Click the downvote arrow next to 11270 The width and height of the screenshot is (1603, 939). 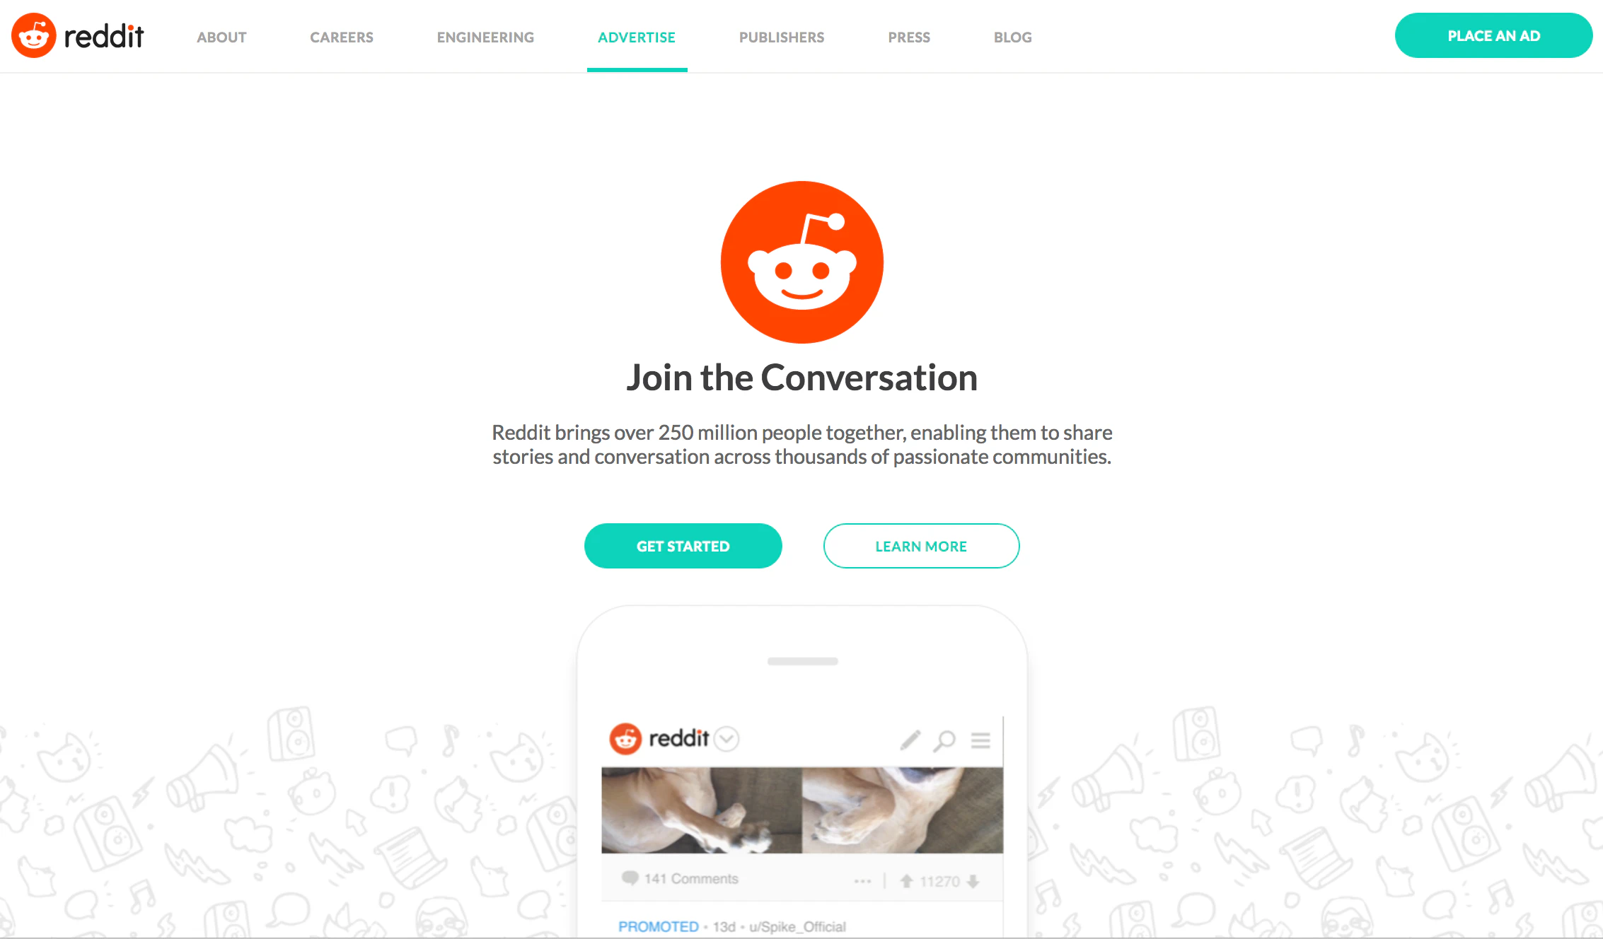pyautogui.click(x=973, y=881)
